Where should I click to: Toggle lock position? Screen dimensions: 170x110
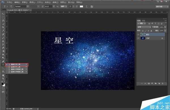click(148, 31)
